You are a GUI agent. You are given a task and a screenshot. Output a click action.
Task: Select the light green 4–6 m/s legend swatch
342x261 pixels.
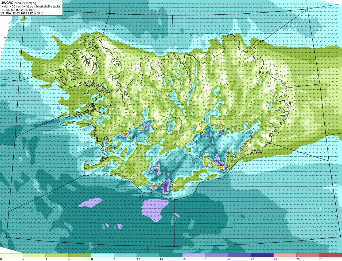(57, 255)
